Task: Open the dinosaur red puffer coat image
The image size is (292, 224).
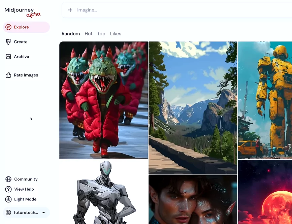Action: pyautogui.click(x=104, y=100)
